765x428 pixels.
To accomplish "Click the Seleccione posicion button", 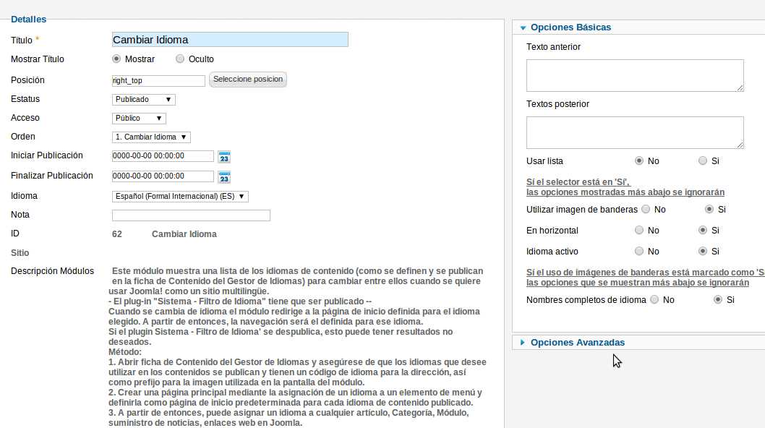I will 248,79.
